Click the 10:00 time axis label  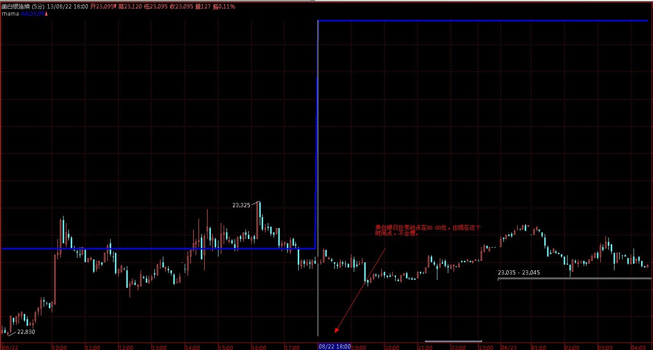click(x=59, y=347)
